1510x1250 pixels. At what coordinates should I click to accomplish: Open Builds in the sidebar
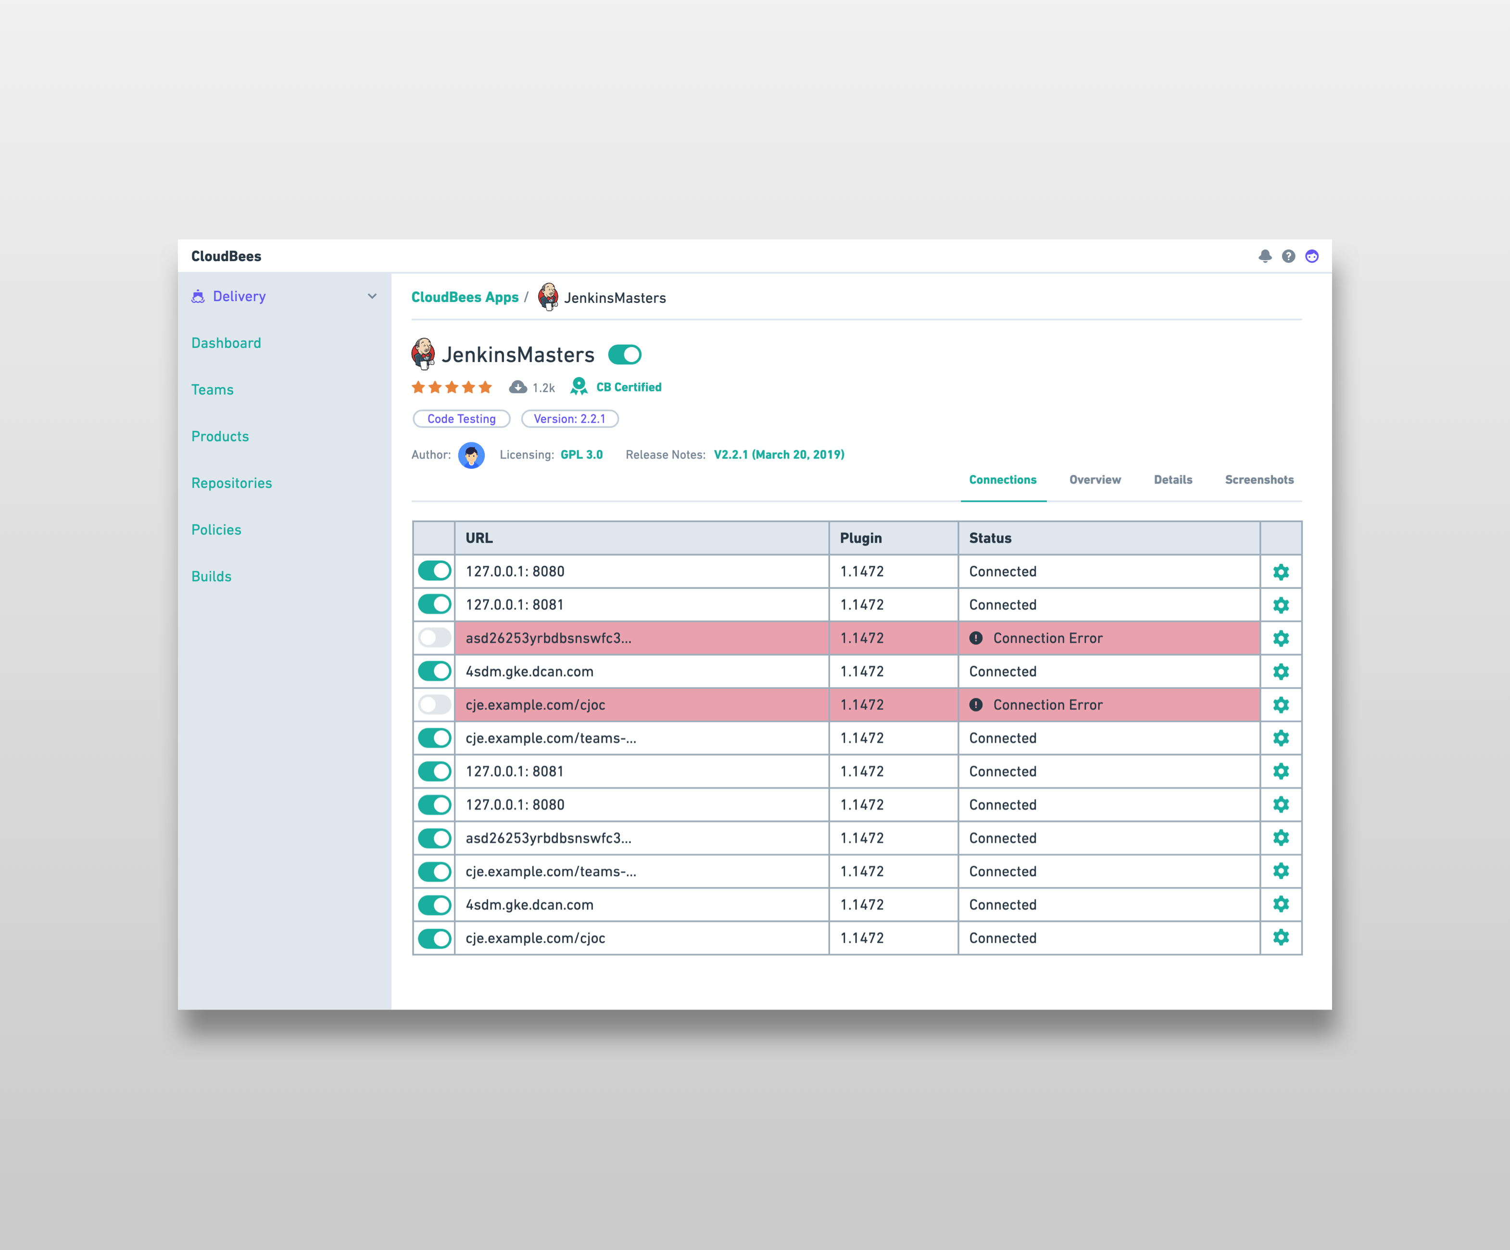tap(212, 576)
